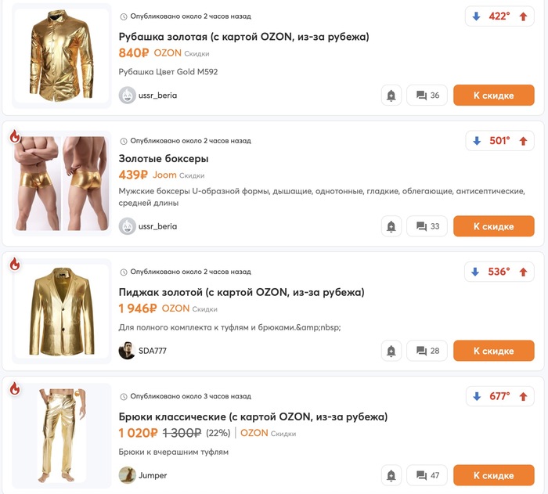Downvote the golden jacket deal
Viewport: 548px width, 494px height.
point(475,272)
